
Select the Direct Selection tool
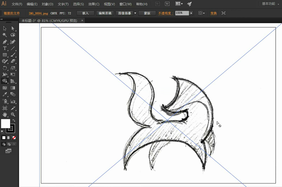tap(13, 28)
